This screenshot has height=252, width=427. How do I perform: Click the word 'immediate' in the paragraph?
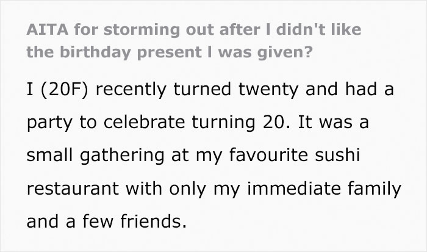294,189
